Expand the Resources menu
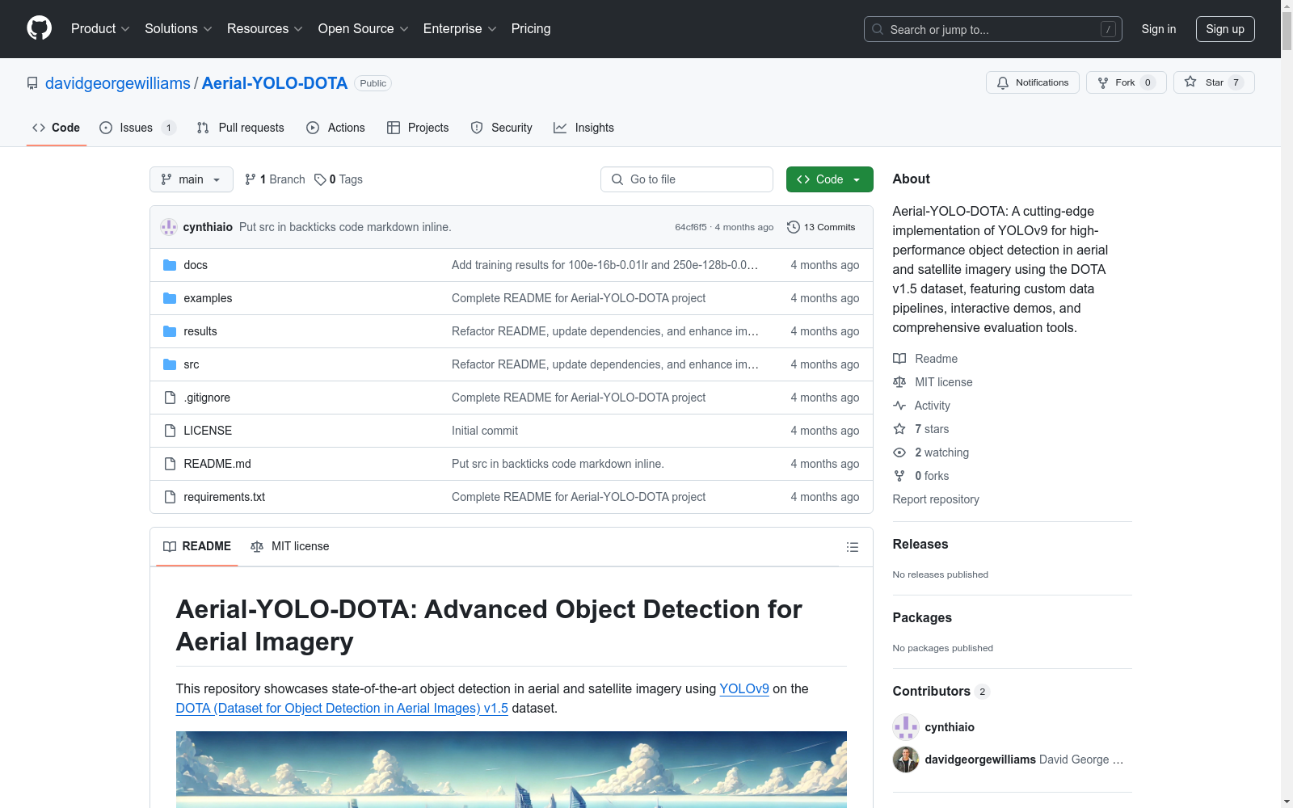This screenshot has height=808, width=1293. (265, 28)
